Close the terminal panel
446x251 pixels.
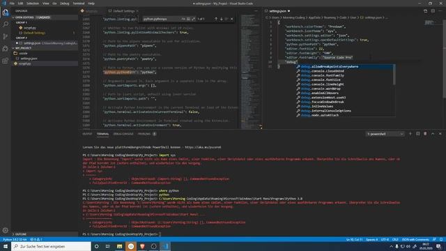pos(440,134)
